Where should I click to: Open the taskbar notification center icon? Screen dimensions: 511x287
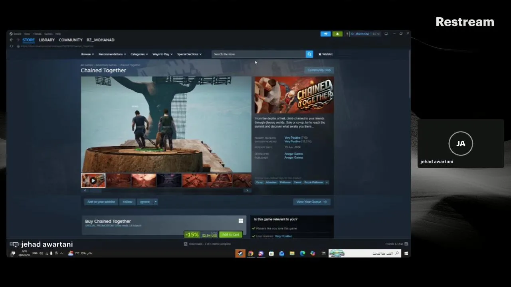point(13,254)
